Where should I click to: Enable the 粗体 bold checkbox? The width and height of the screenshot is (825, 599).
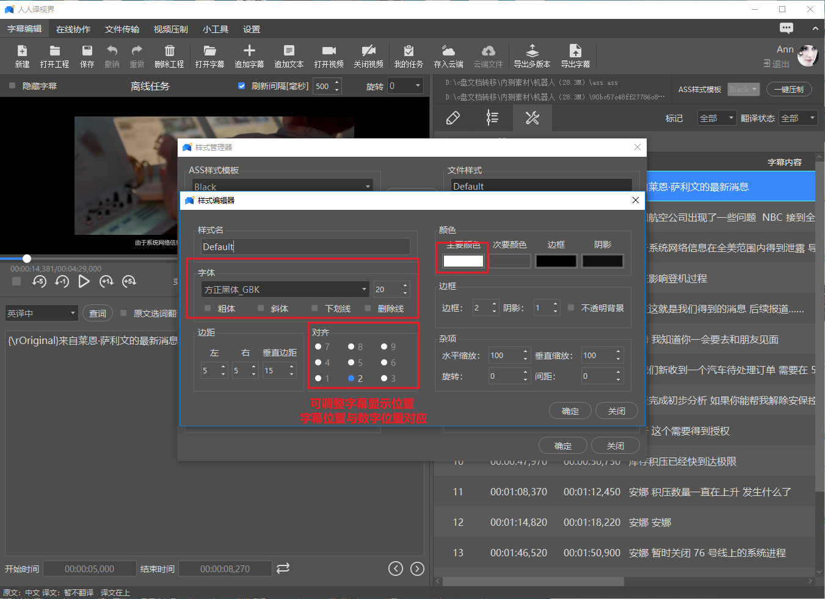(208, 308)
